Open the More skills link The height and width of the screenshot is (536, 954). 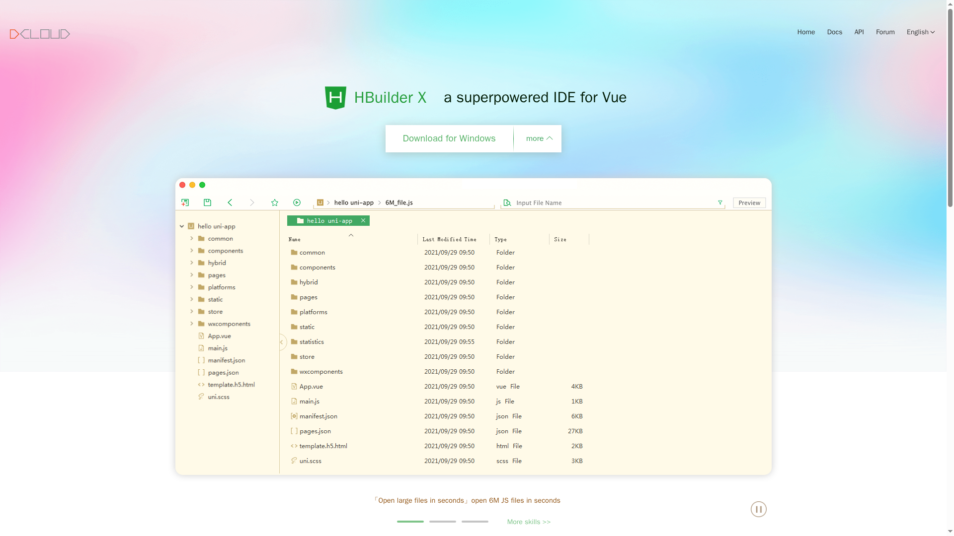click(529, 522)
